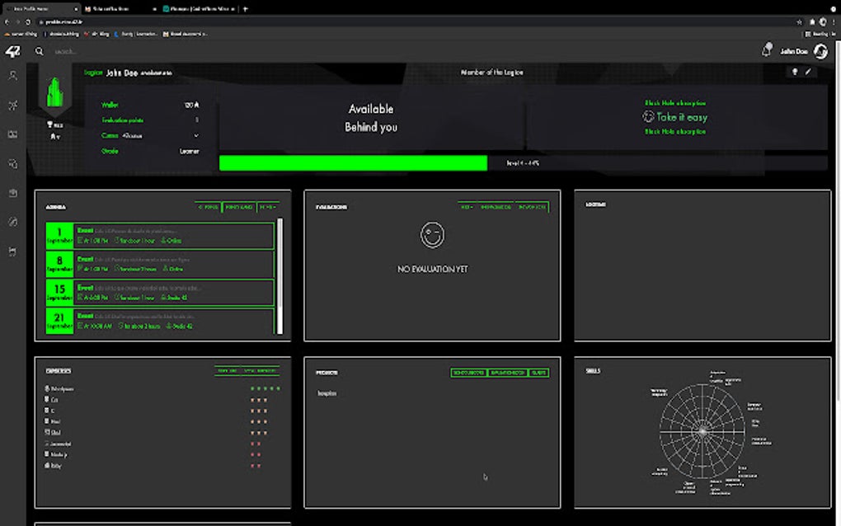Viewport: 841px width, 526px height.
Task: Expand the '42cursus' cursus dropdown
Action: (x=198, y=134)
